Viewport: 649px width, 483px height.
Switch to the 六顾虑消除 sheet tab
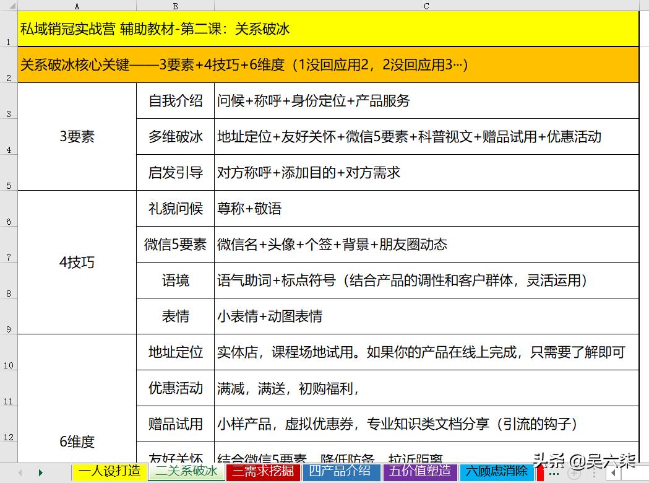click(x=497, y=472)
